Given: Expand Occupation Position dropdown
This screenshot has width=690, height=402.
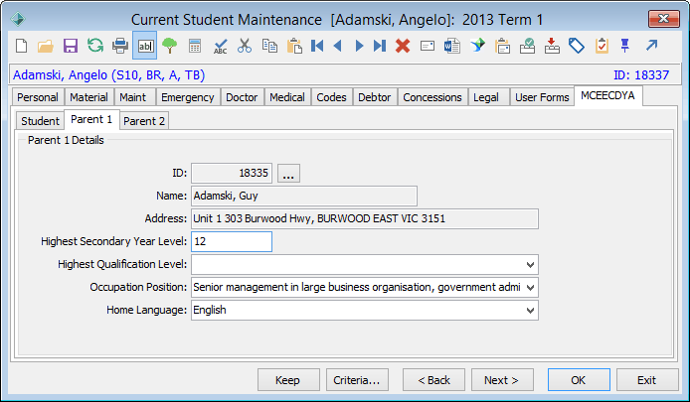Looking at the screenshot, I should [530, 287].
